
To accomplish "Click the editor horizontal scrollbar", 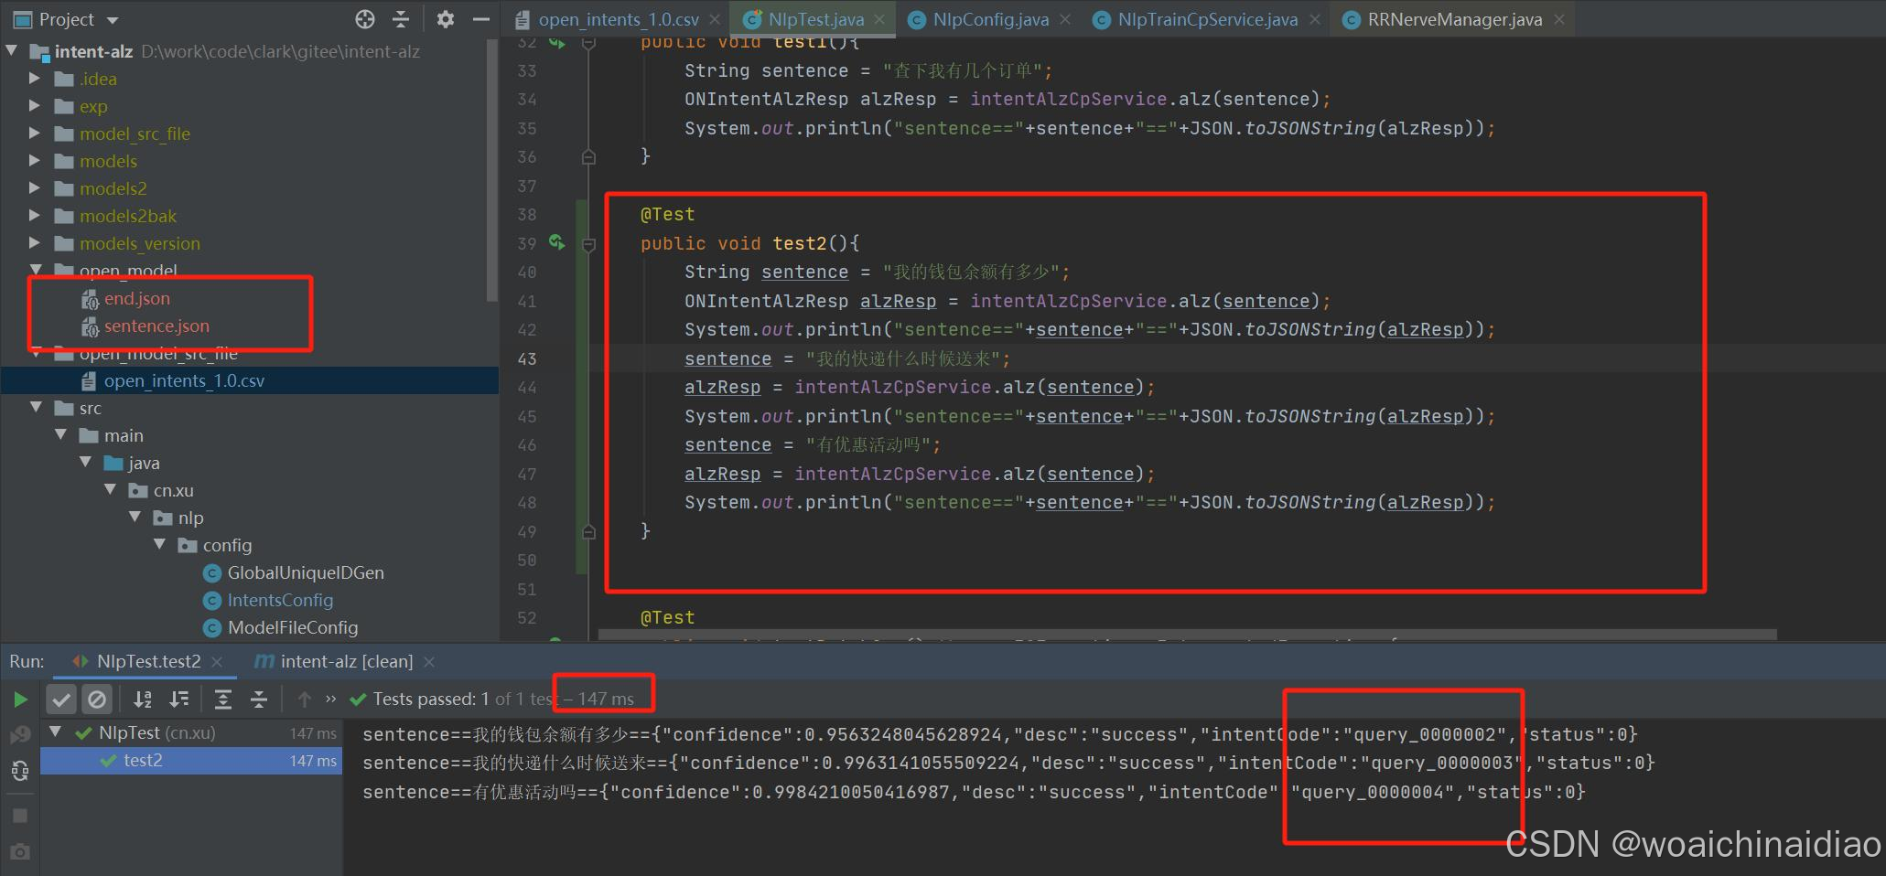I will pyautogui.click(x=1187, y=634).
